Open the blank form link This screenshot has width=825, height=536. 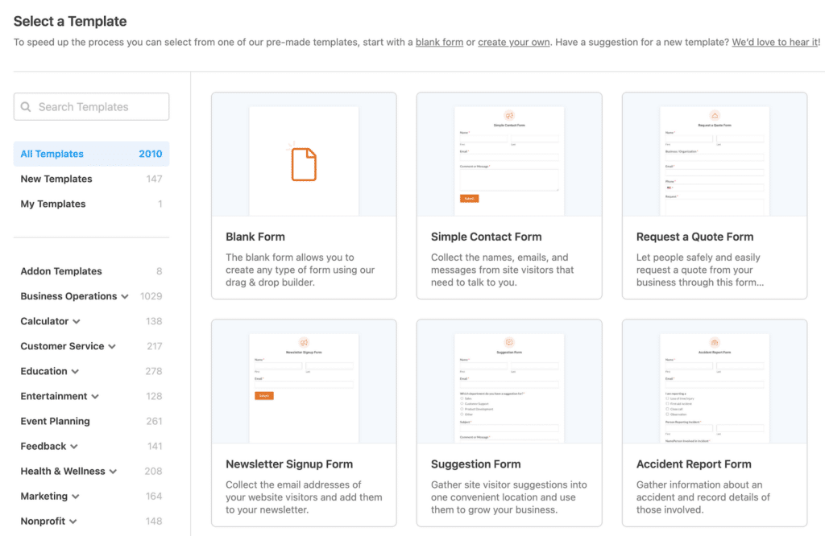439,42
